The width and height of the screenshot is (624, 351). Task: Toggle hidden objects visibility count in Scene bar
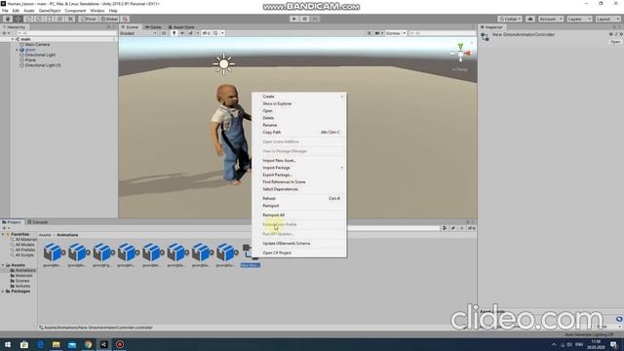pos(206,33)
